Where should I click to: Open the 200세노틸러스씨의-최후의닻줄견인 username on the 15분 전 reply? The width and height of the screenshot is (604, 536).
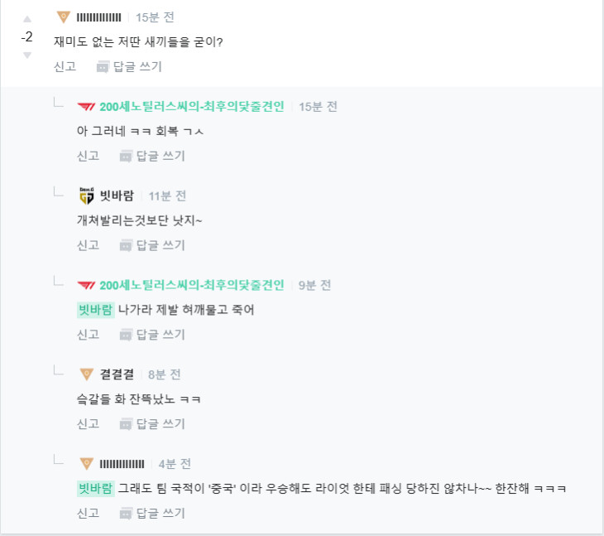(x=192, y=107)
